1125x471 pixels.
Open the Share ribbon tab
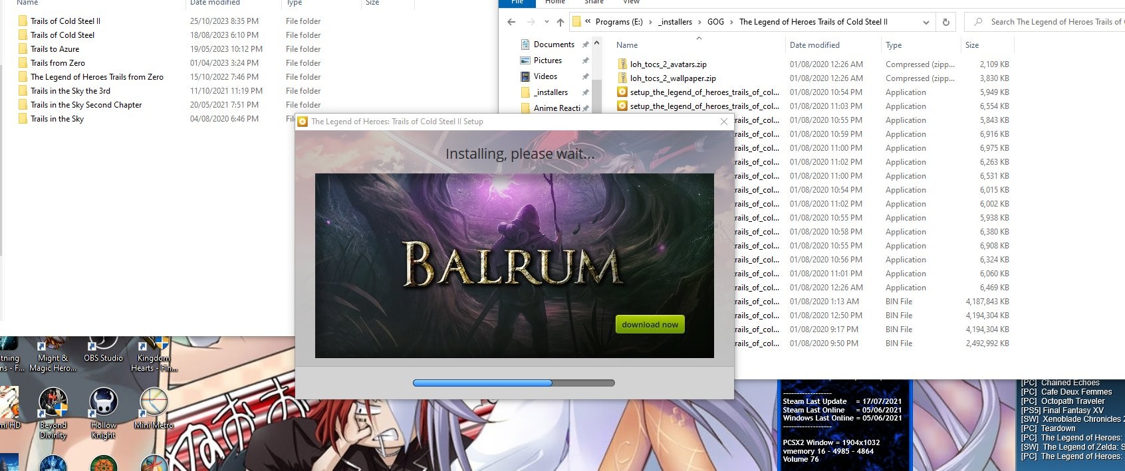pos(594,2)
